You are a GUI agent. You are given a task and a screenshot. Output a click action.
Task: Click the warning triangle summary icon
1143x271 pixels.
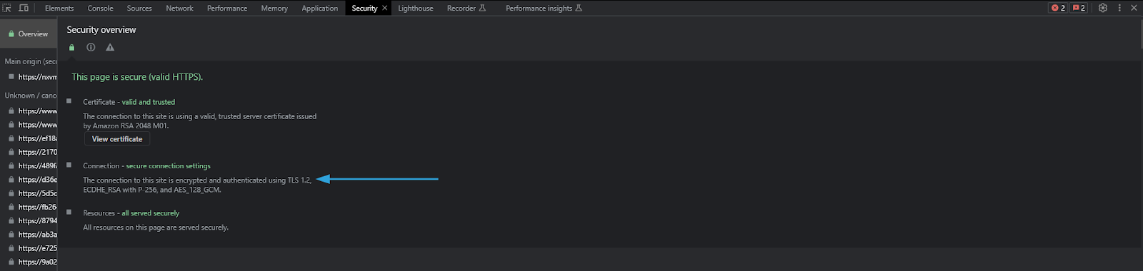[110, 48]
